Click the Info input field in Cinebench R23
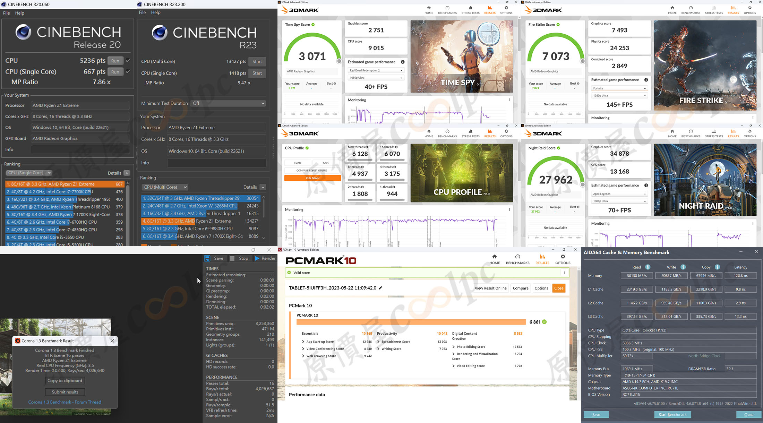763x423 pixels. point(217,163)
